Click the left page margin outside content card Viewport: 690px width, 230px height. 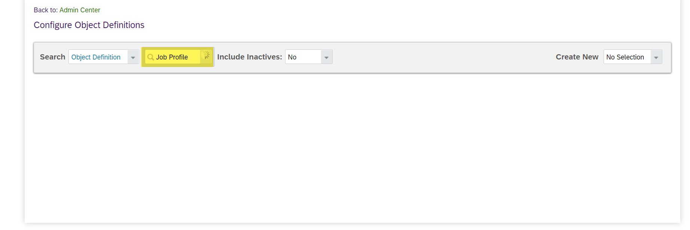click(x=12, y=112)
